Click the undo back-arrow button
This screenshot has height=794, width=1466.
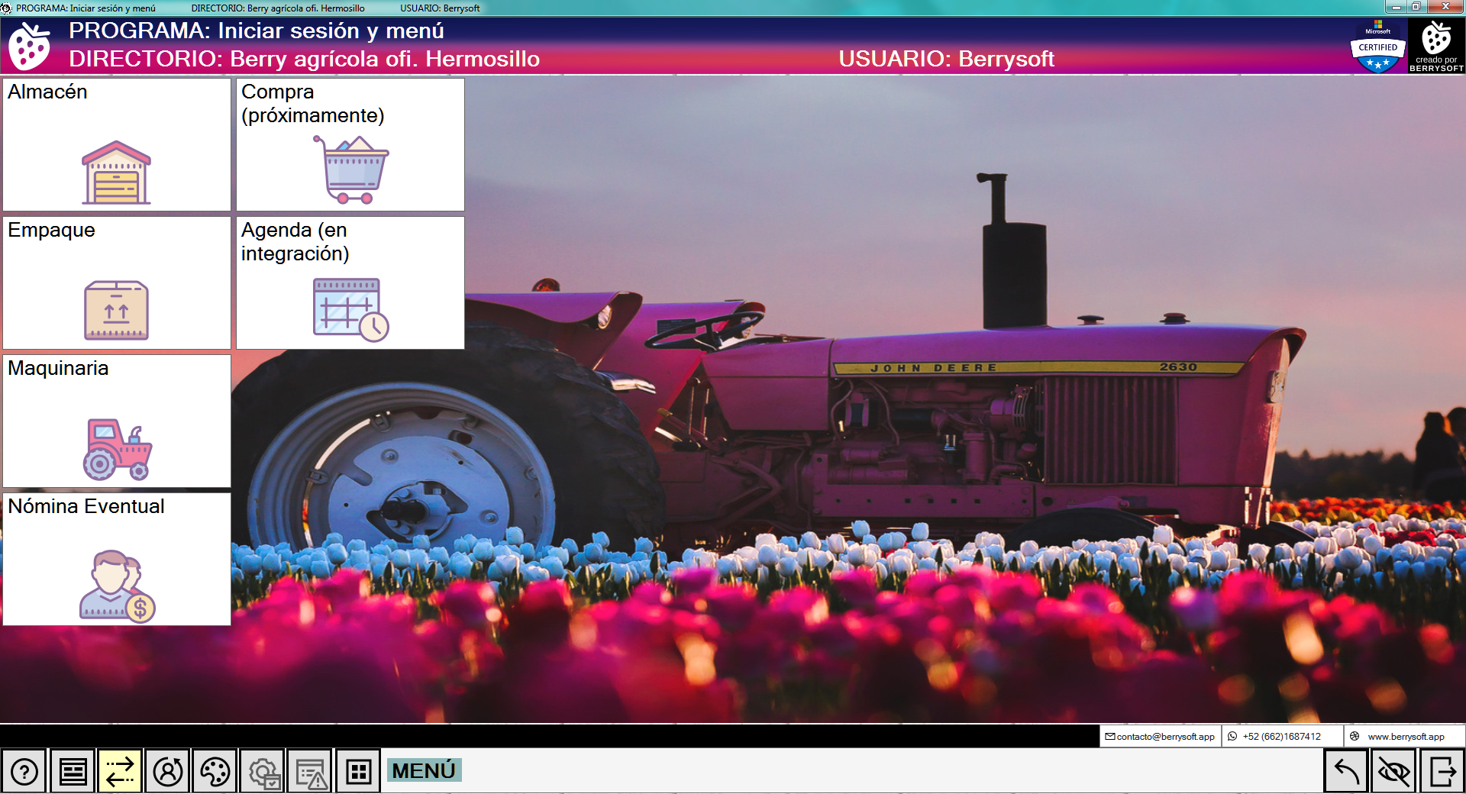(x=1347, y=770)
